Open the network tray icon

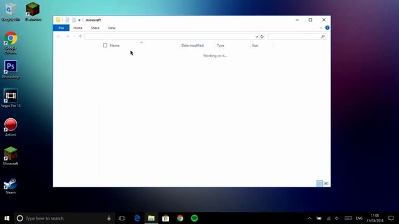click(x=329, y=218)
